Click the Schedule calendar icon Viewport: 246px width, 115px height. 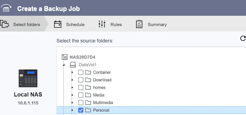[x=58, y=24]
